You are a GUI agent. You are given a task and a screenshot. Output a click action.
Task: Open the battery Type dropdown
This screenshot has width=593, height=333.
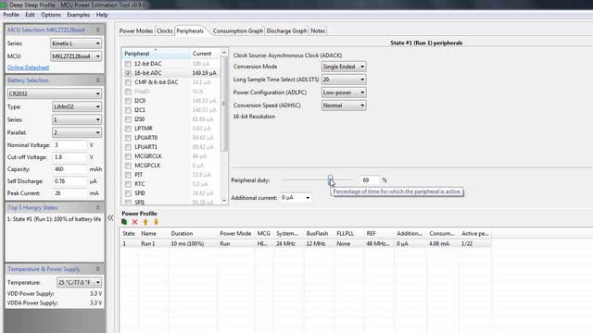coord(77,107)
